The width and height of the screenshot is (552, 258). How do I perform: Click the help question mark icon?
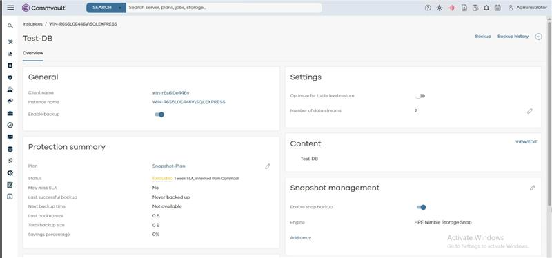click(x=428, y=8)
